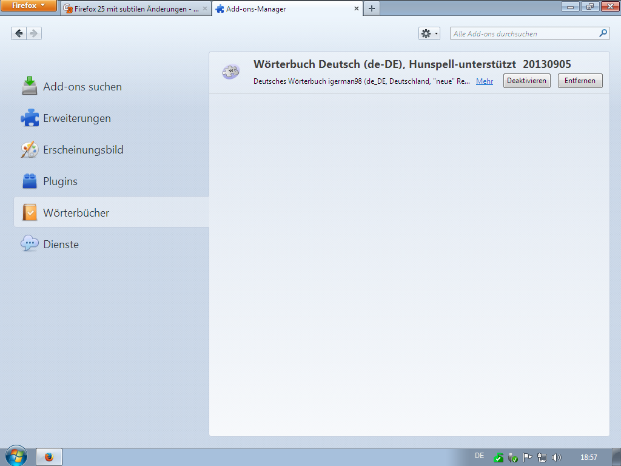621x466 pixels.
Task: Open the Action Center flag tray icon
Action: coord(527,458)
